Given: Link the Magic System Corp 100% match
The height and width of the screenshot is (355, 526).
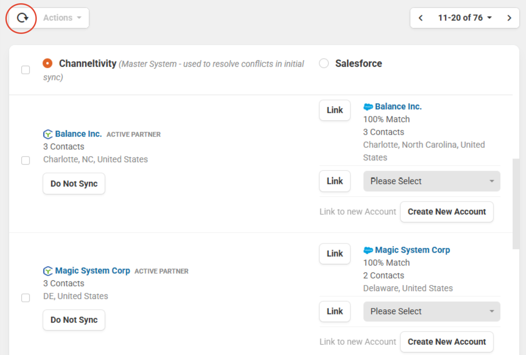Looking at the screenshot, I should pos(335,254).
